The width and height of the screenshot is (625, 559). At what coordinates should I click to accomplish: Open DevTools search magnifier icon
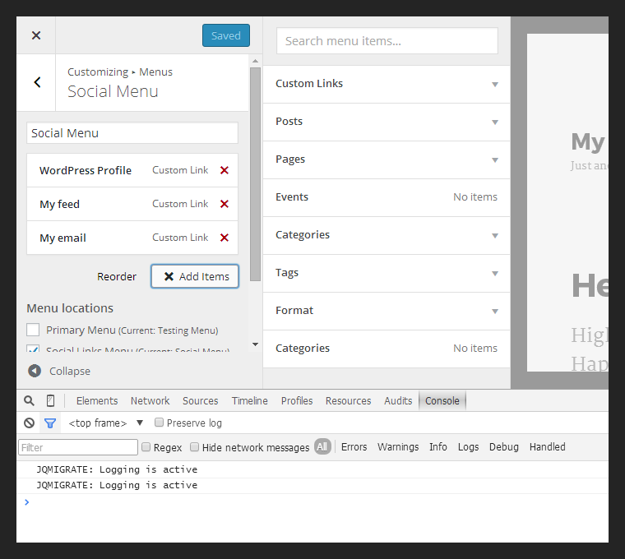(29, 400)
